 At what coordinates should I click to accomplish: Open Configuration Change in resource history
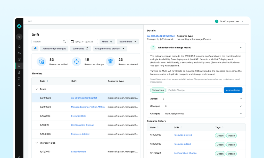click(185, 153)
